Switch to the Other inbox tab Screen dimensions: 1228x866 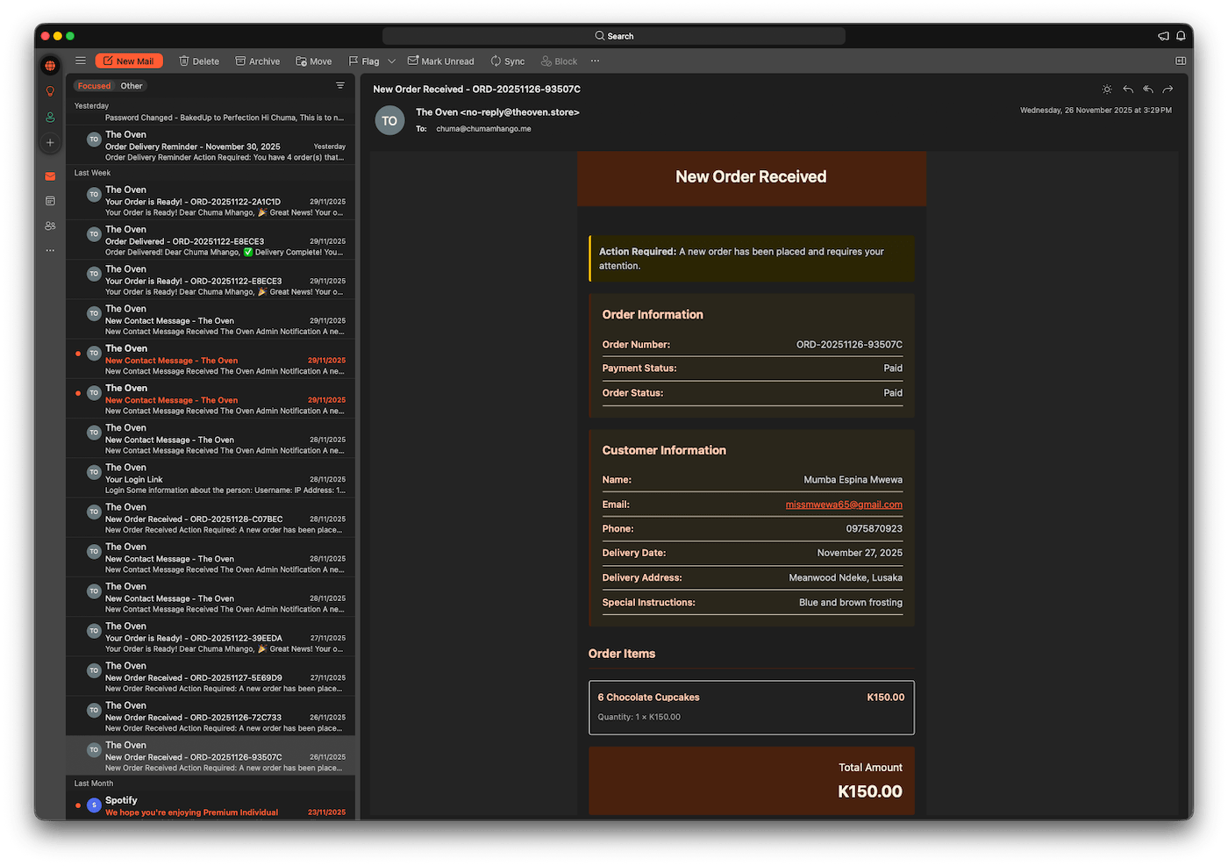(x=132, y=86)
